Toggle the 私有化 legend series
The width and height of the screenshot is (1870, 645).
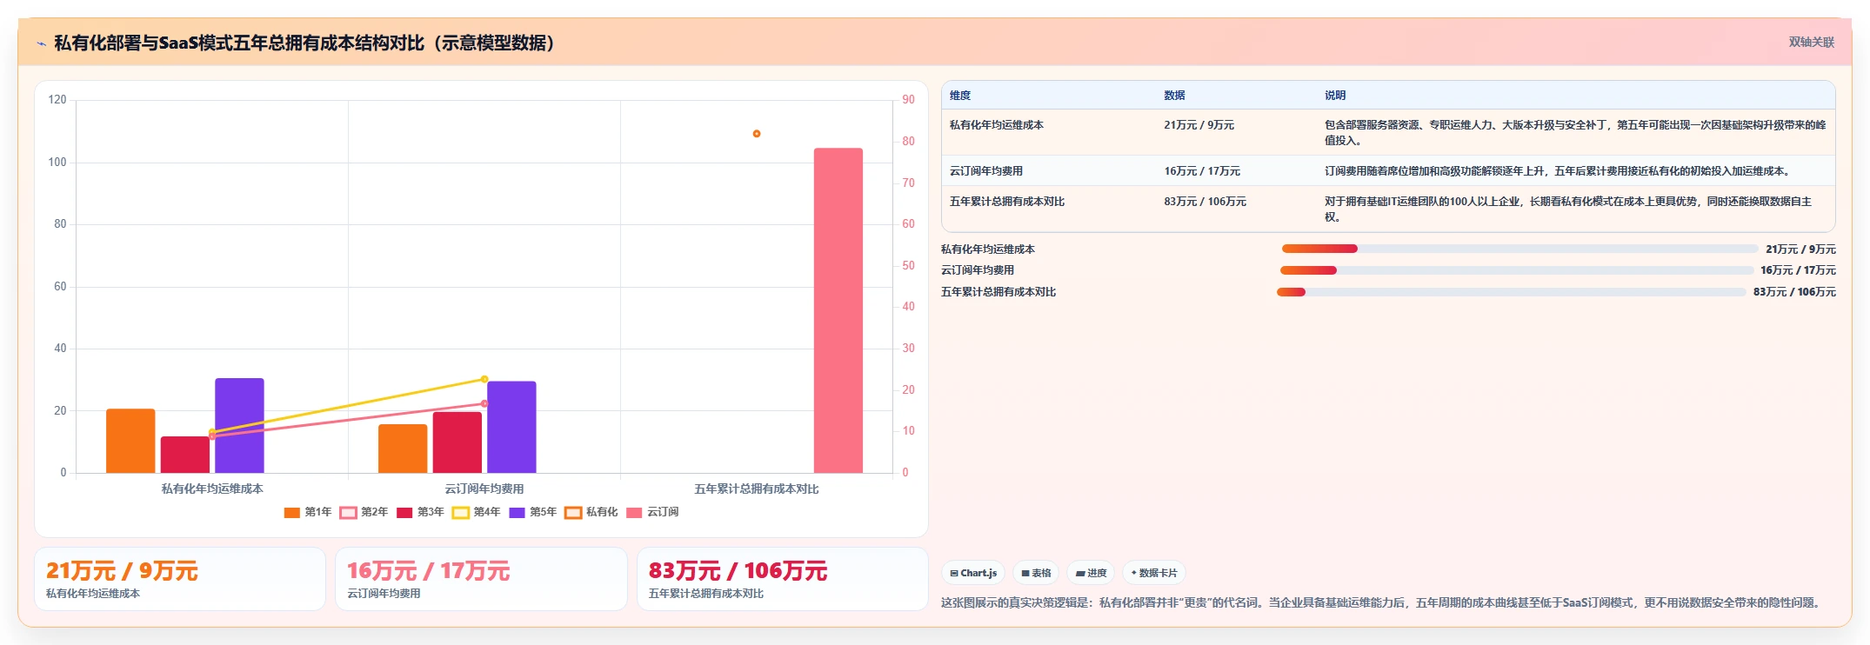click(x=591, y=512)
